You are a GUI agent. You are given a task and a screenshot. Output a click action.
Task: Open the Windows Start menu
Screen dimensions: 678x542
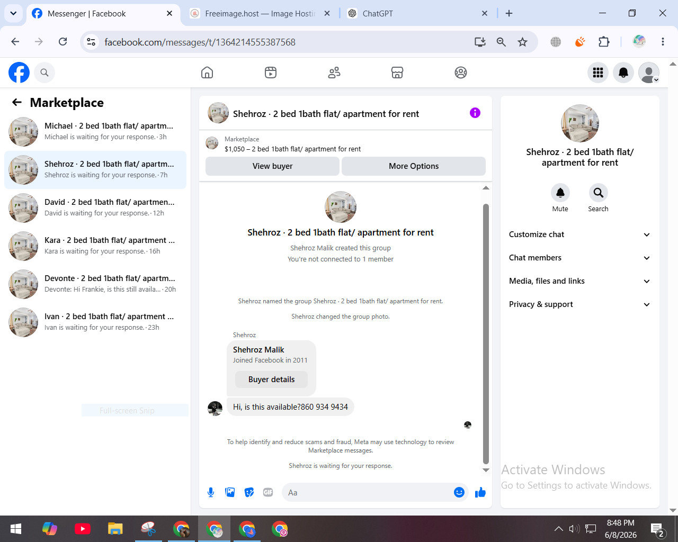(x=16, y=529)
